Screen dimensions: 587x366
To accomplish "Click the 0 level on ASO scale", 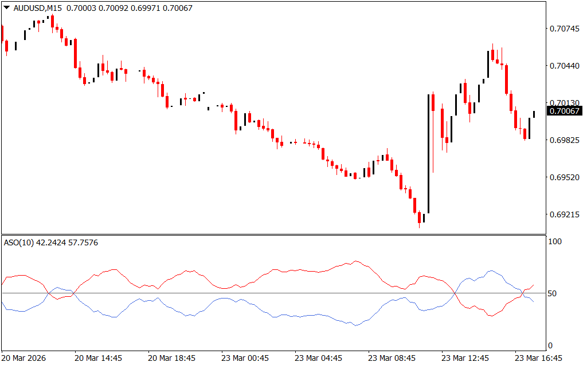I will coord(551,345).
